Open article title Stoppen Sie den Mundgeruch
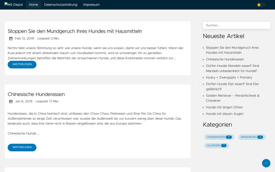This screenshot has height=172, width=275. (x=75, y=31)
